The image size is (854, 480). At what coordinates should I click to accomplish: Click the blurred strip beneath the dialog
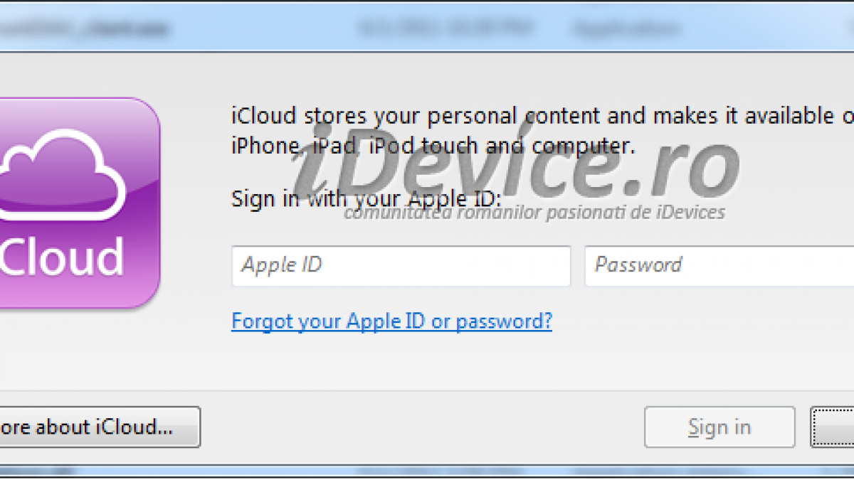click(427, 471)
